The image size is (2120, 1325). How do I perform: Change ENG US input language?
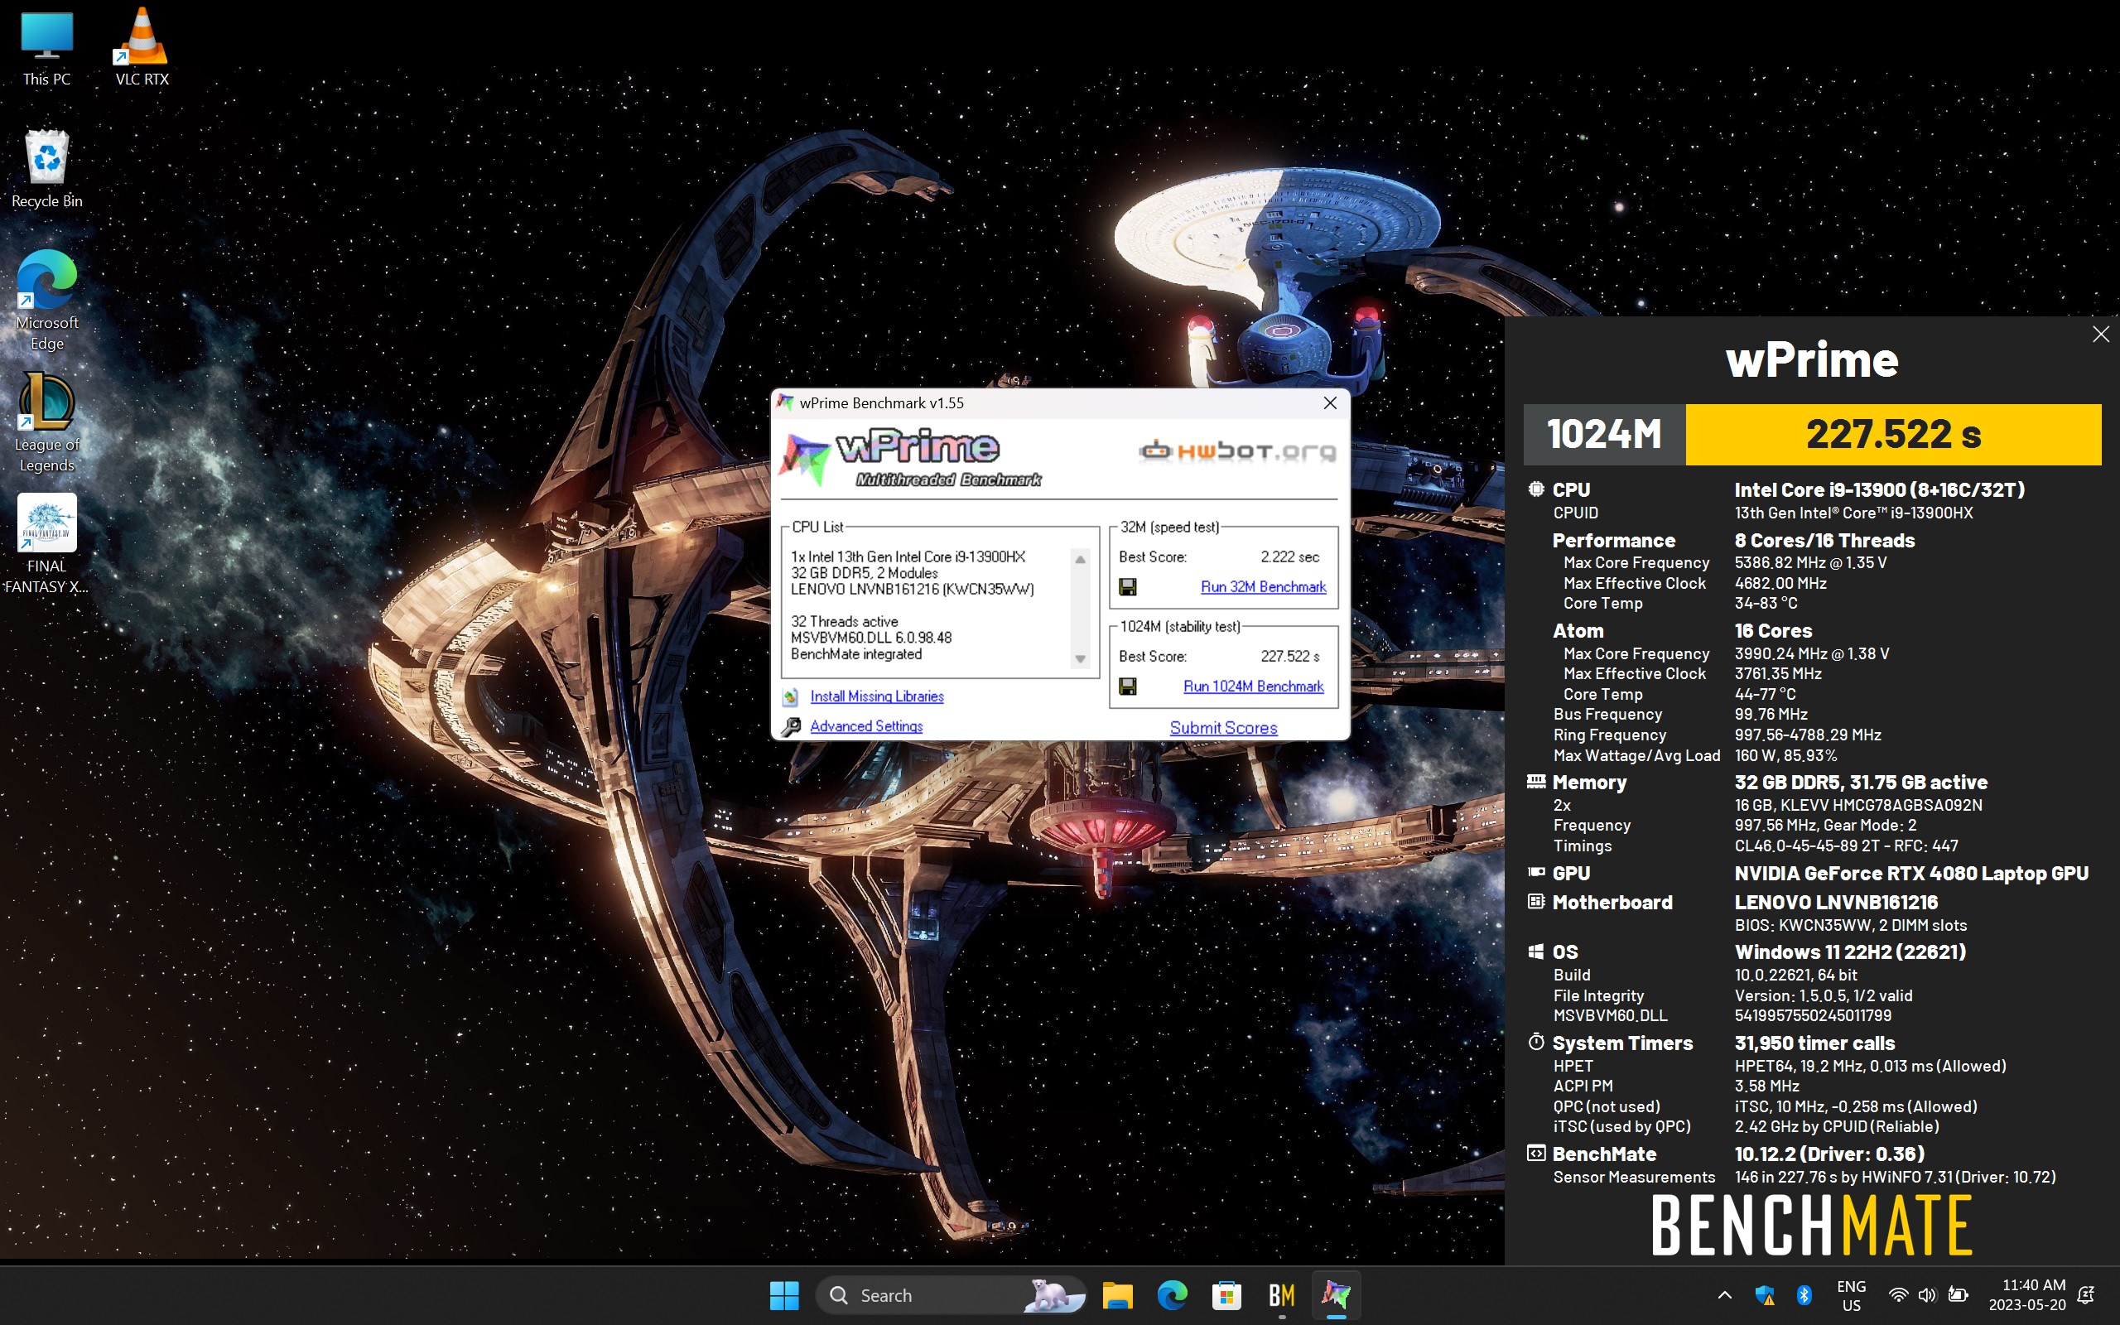point(1851,1295)
